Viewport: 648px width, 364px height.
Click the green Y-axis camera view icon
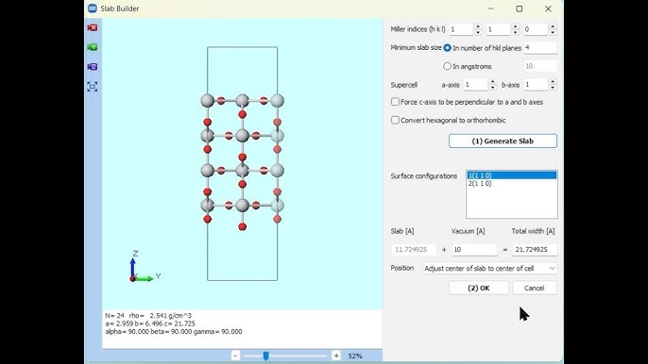click(93, 47)
